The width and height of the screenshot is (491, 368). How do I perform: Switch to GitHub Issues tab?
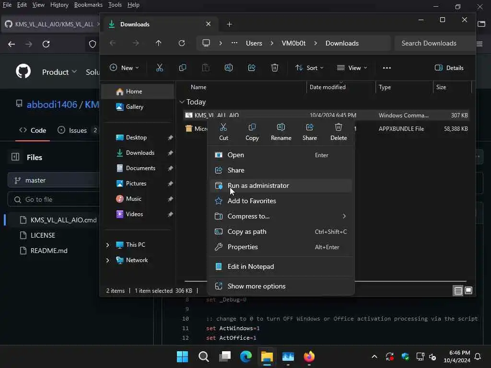[x=77, y=130]
